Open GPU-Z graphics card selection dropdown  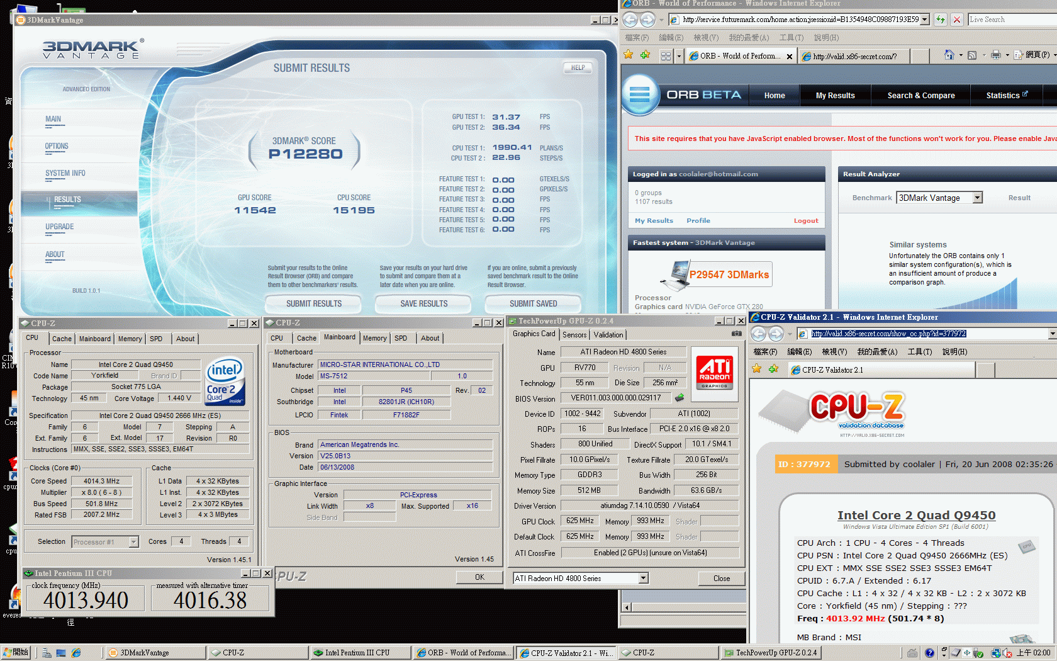pos(643,578)
